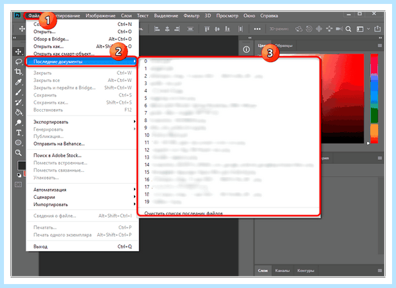Click the Move tool preset icon in the options bar
Screen dimensions: 396x288
(x=22, y=29)
